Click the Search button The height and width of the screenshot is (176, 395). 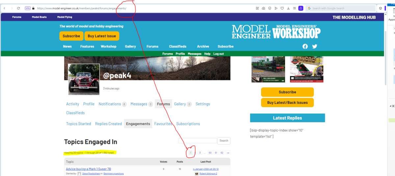(224, 141)
